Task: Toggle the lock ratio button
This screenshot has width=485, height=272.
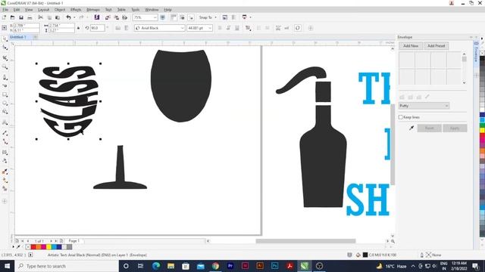Action: (78, 28)
